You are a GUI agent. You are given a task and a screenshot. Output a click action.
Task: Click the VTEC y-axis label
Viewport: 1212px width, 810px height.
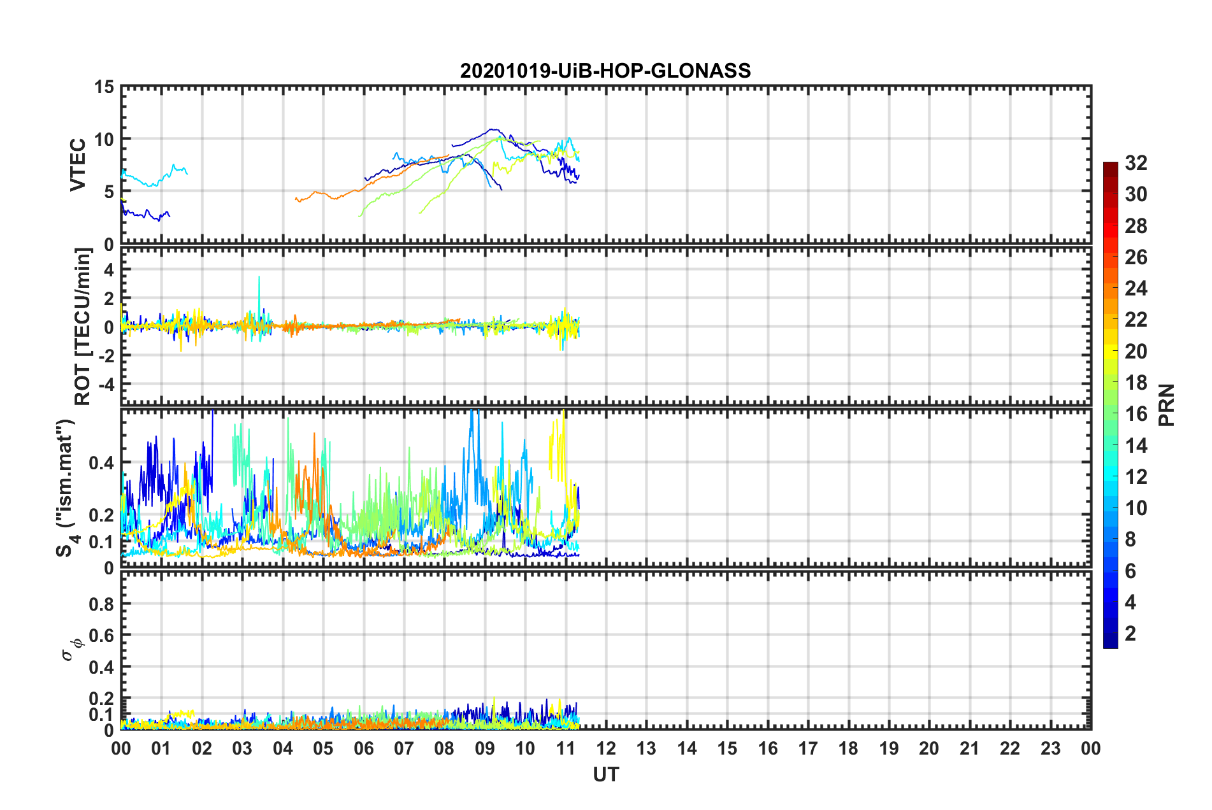(78, 165)
